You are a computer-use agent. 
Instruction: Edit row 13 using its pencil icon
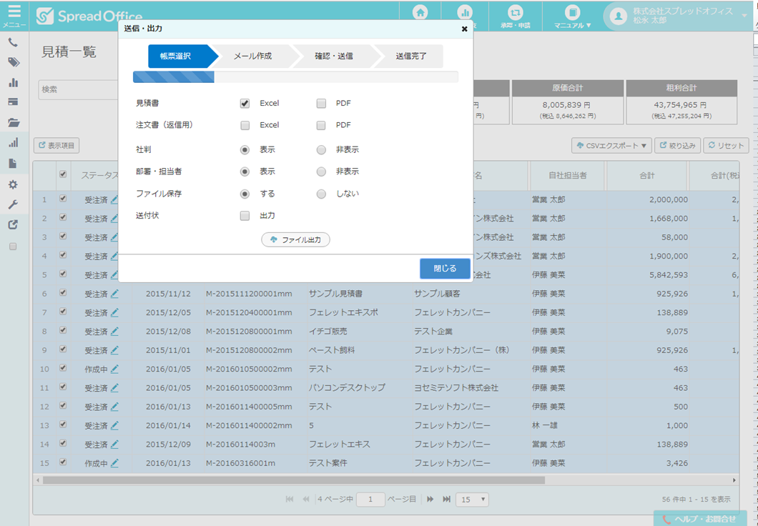tap(114, 425)
